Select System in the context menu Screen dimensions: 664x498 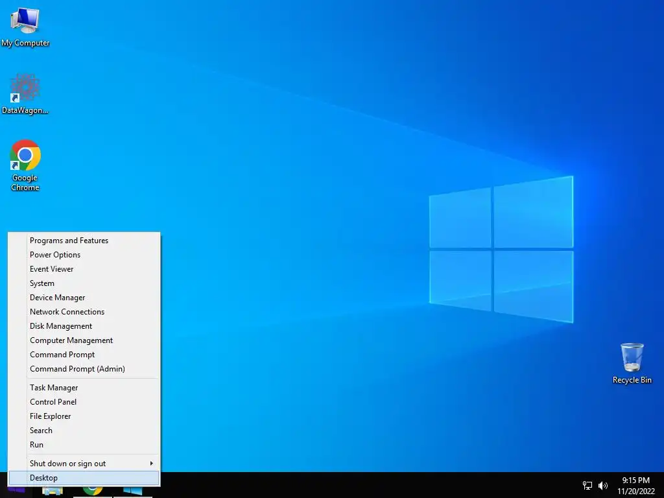(x=84, y=283)
